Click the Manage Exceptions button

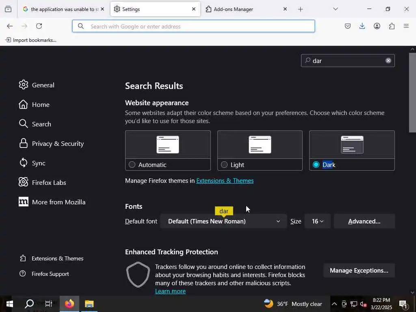coord(359,270)
